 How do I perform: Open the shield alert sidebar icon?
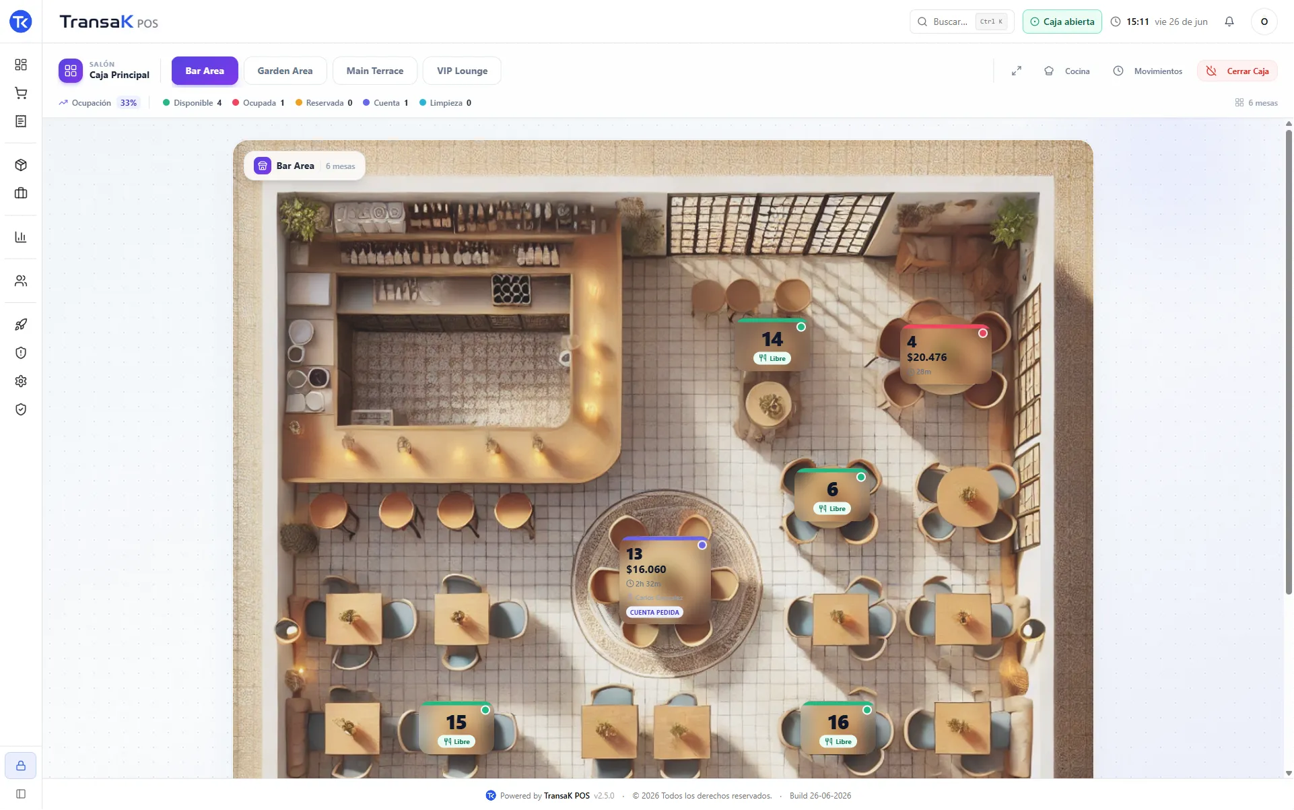click(x=21, y=353)
